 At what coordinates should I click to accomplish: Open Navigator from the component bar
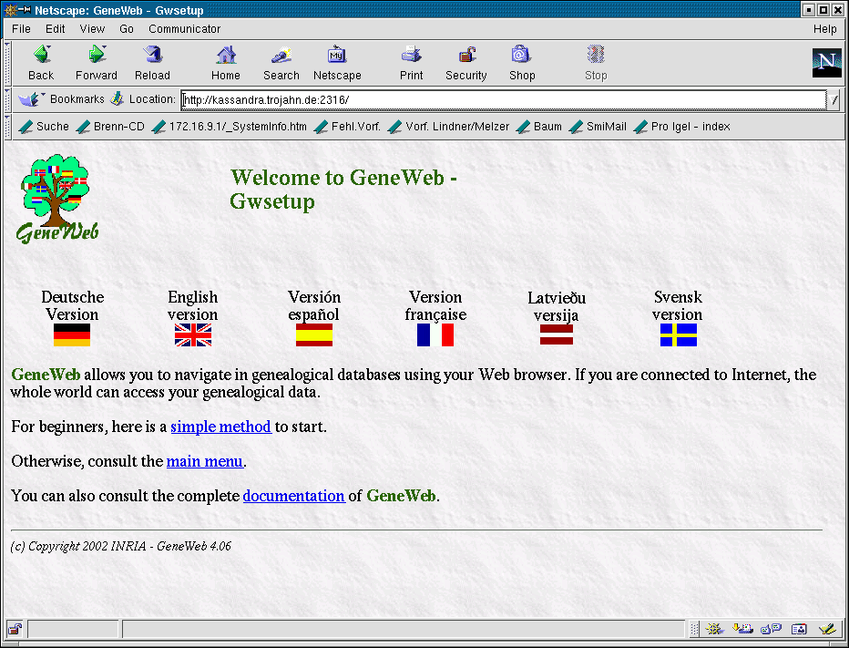[x=715, y=629]
